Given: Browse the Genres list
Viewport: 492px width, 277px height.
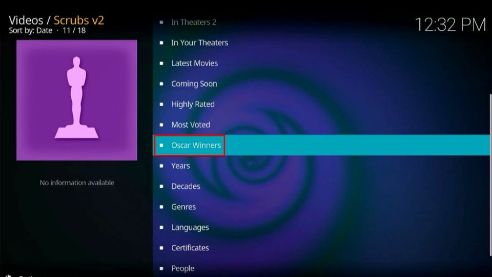Looking at the screenshot, I should tap(322, 207).
